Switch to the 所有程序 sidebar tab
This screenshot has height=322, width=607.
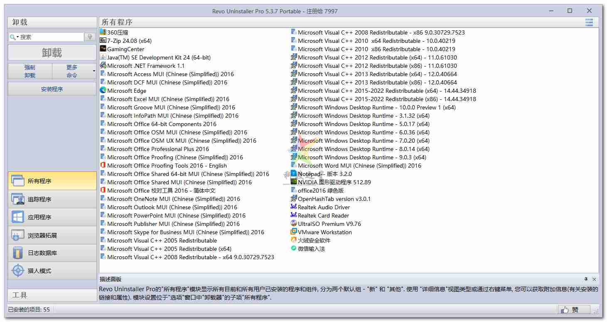coord(52,181)
